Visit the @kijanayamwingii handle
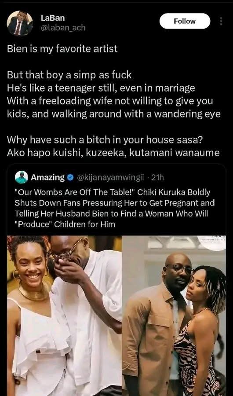Image resolution: width=233 pixels, height=396 pixels. point(110,178)
